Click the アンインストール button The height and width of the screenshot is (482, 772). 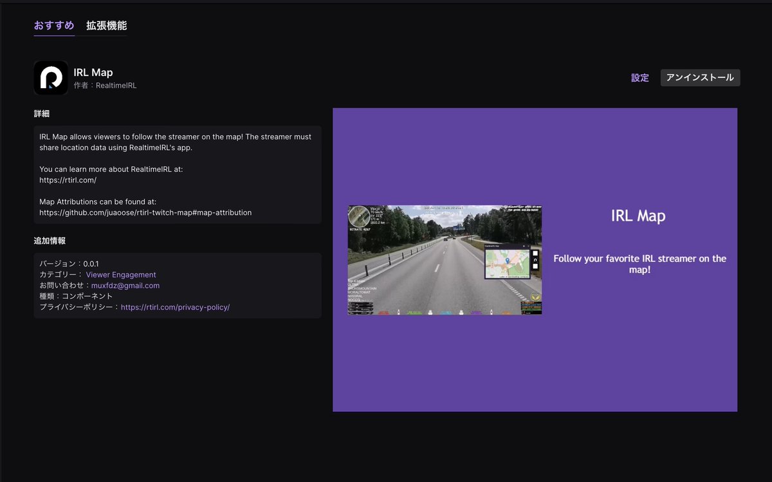[x=700, y=78]
